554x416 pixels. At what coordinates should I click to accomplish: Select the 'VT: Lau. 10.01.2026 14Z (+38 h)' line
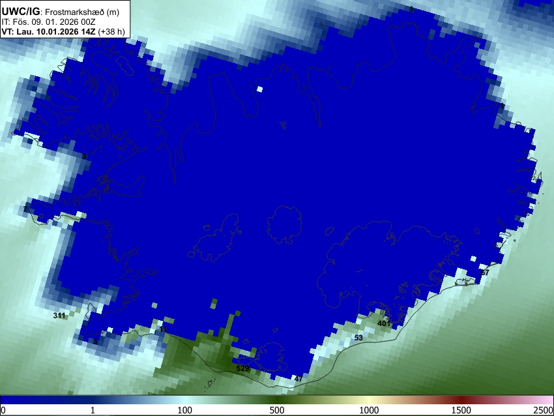point(63,31)
